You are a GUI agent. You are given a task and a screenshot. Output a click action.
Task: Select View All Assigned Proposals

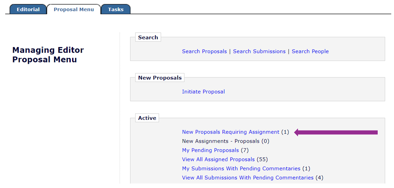[218, 160]
